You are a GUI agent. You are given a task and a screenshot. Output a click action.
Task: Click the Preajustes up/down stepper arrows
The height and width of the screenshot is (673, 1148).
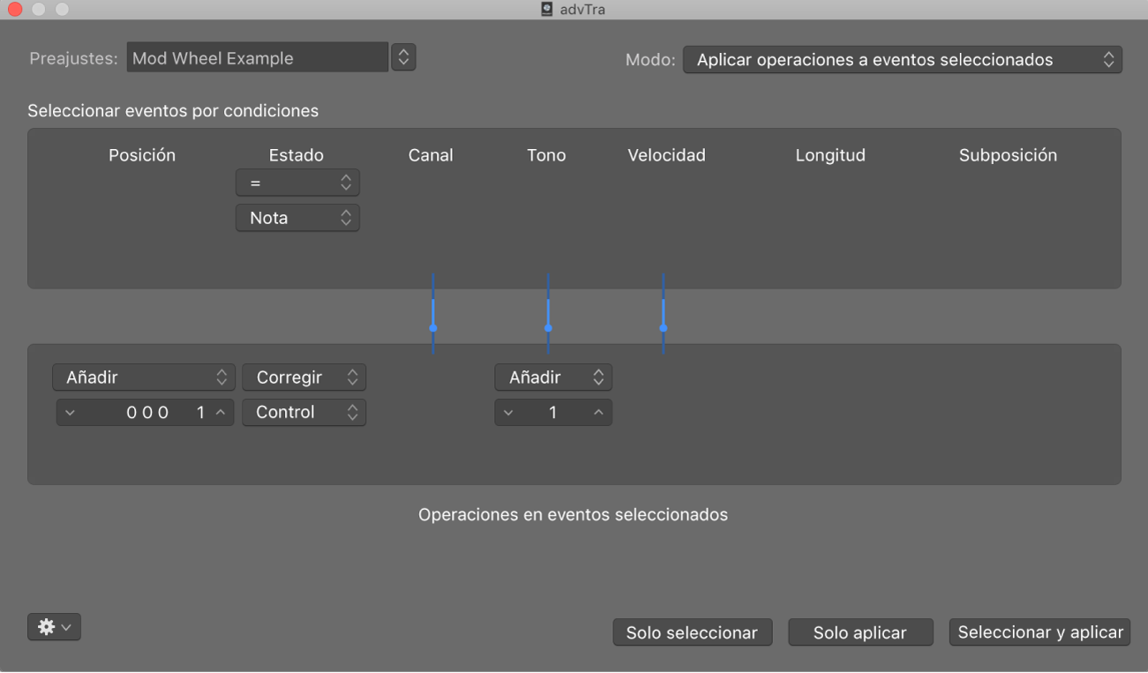point(403,57)
